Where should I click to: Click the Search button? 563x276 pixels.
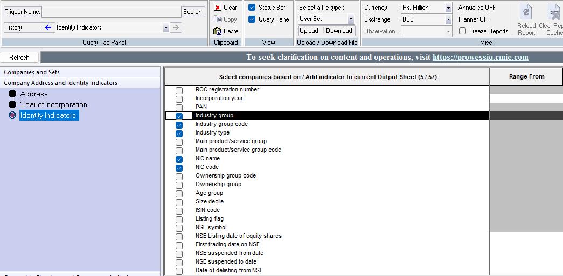coord(193,12)
